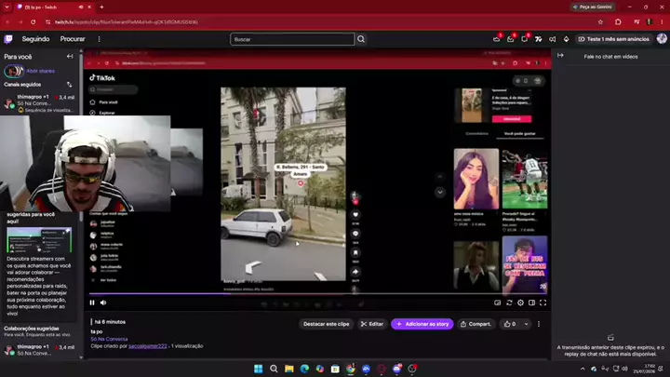Viewport: 670px width, 377px height.
Task: Collapse the Para você sidebar
Action: (x=70, y=57)
